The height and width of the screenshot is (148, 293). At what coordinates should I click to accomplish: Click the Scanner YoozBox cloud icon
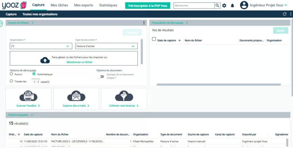(x=28, y=96)
